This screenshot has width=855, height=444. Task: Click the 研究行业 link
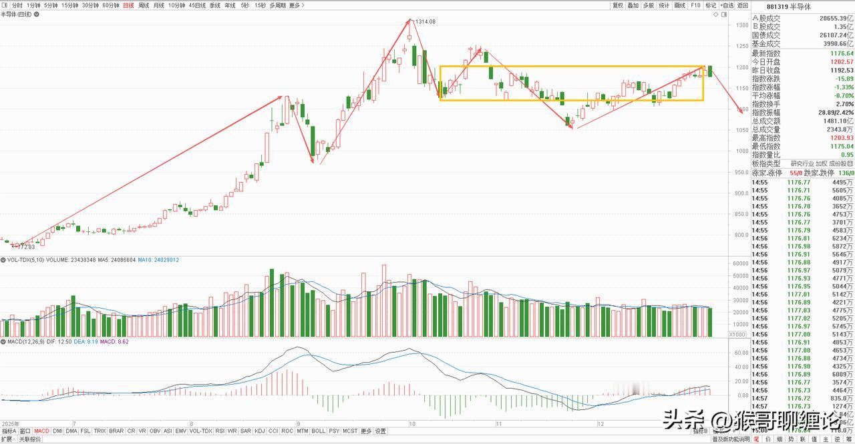pyautogui.click(x=801, y=163)
